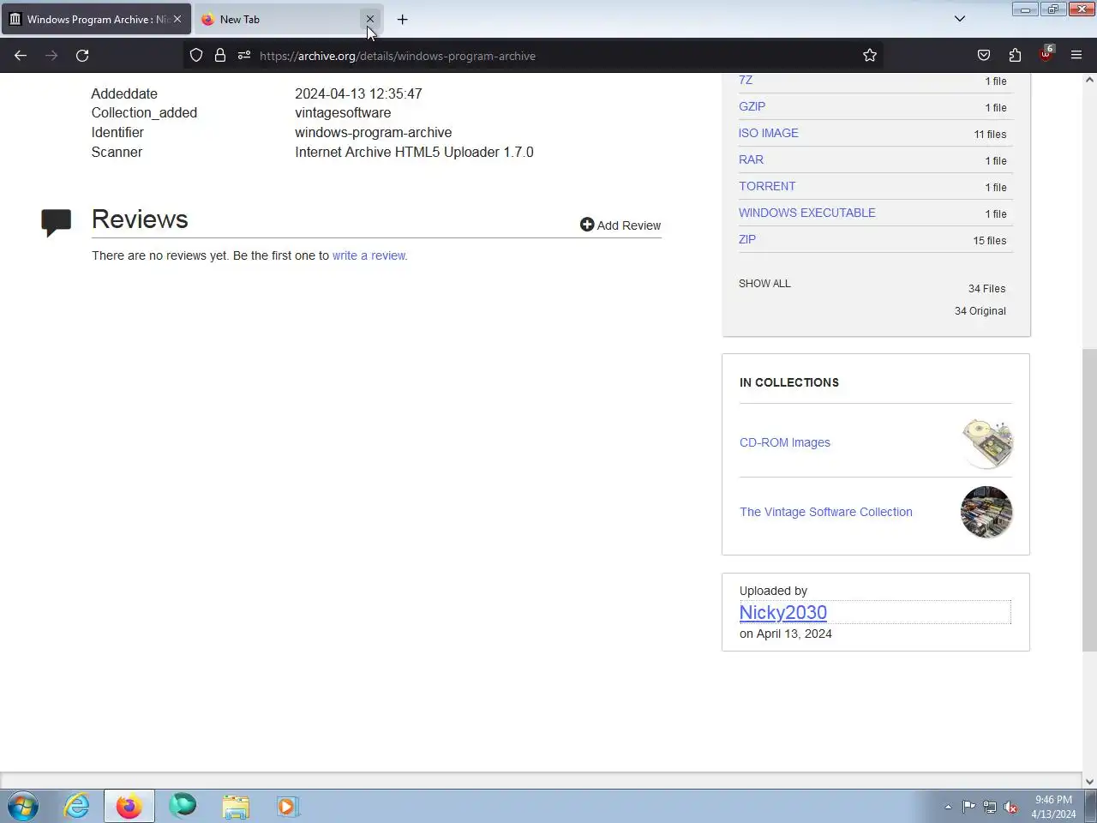The image size is (1097, 823).
Task: Open the RAR download option
Action: pos(751,159)
